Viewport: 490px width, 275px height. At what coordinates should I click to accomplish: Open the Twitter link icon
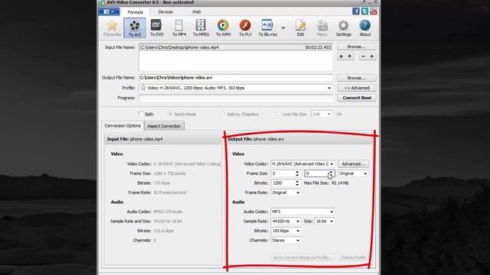click(x=364, y=11)
